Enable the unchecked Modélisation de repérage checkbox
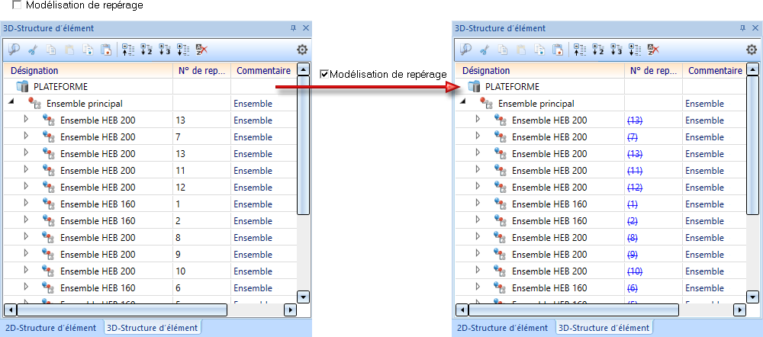 click(18, 5)
